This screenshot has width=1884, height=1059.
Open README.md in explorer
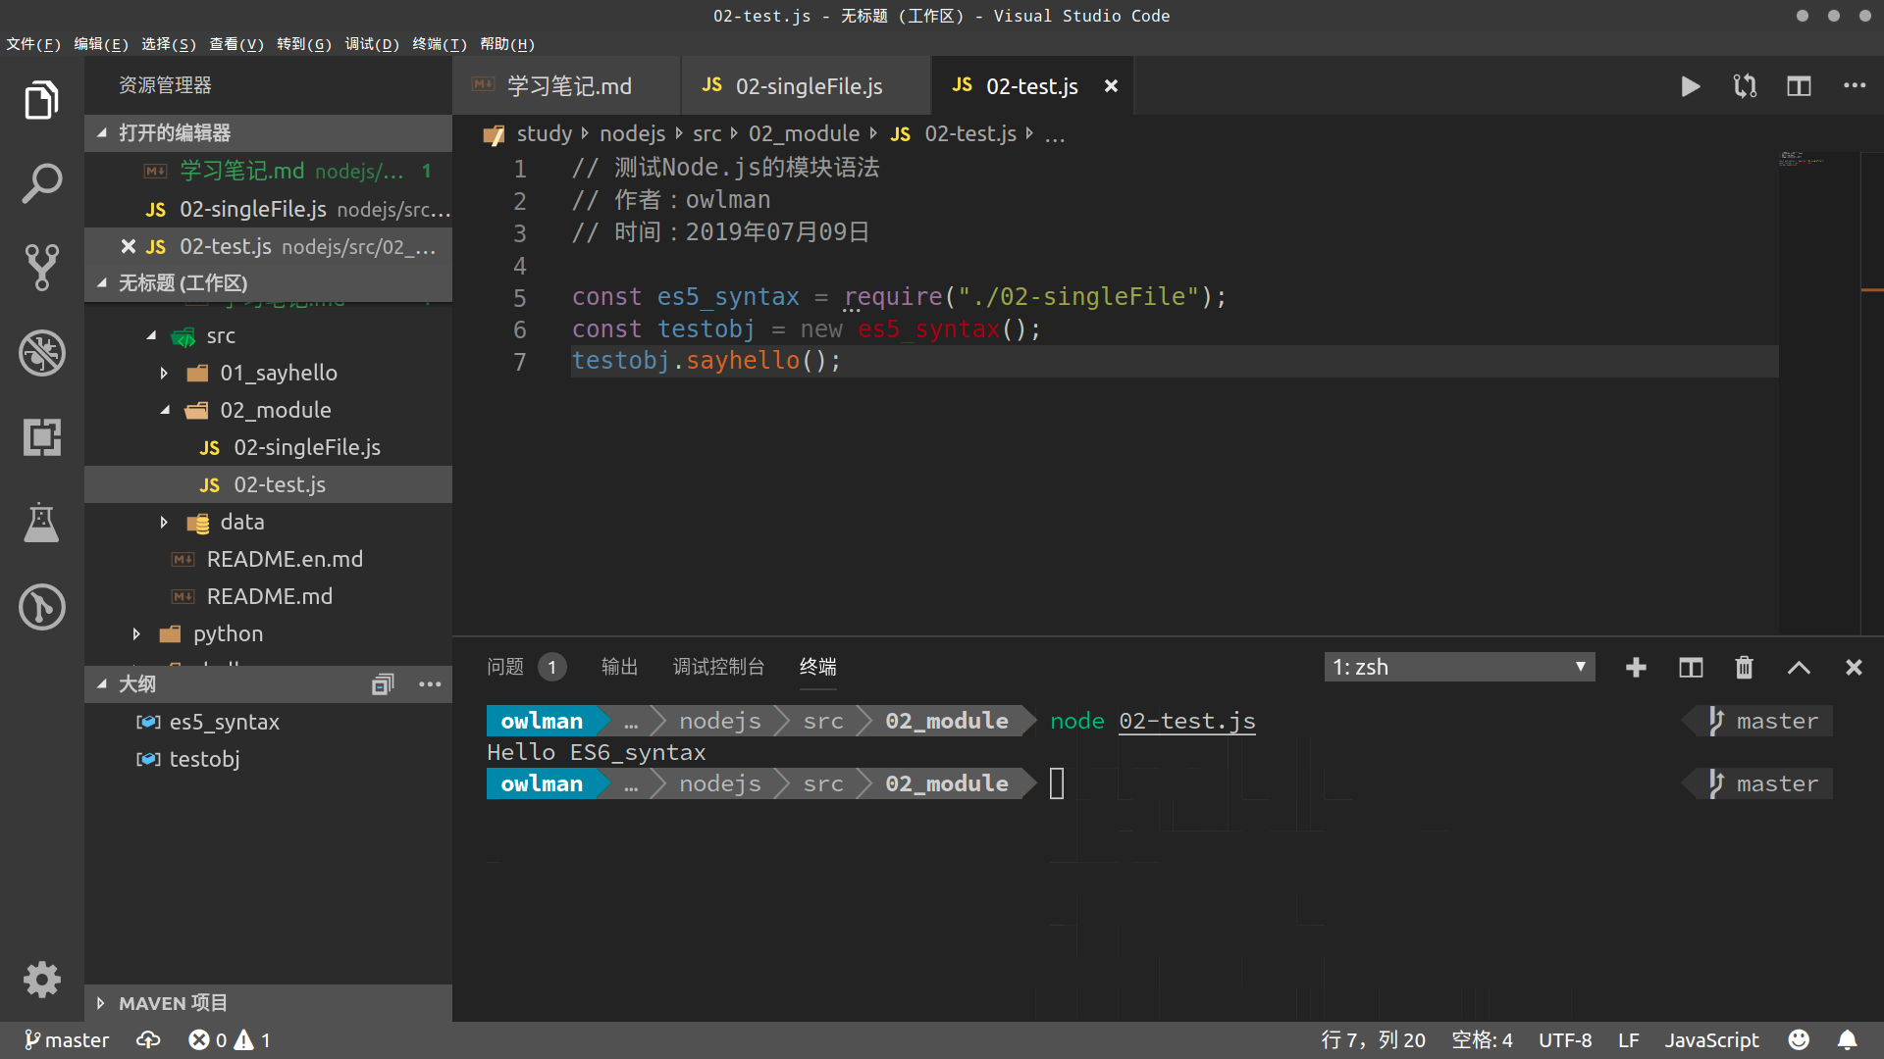click(268, 597)
